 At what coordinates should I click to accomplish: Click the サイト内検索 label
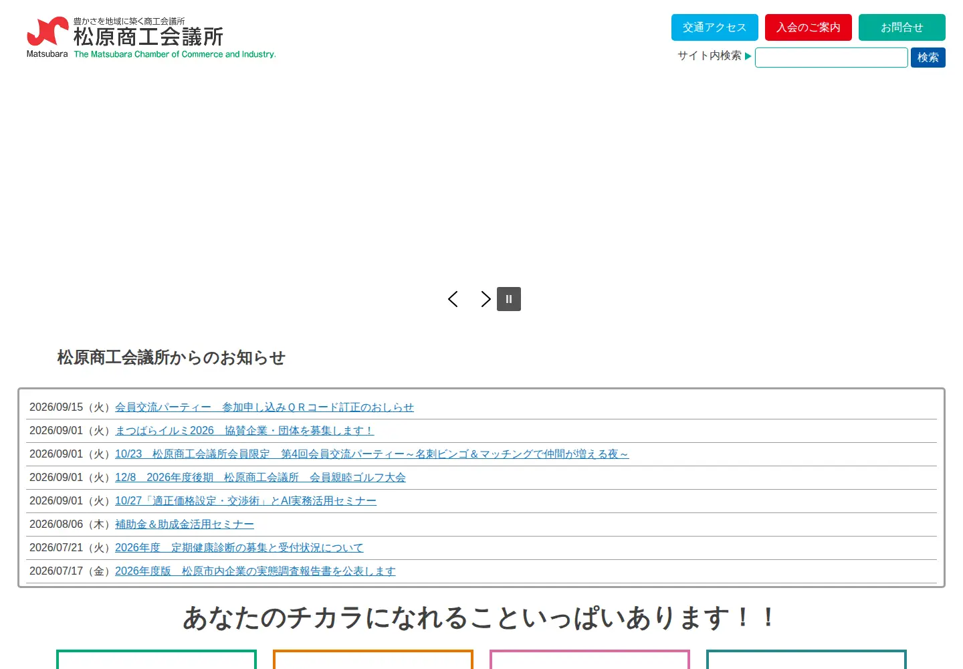[710, 56]
